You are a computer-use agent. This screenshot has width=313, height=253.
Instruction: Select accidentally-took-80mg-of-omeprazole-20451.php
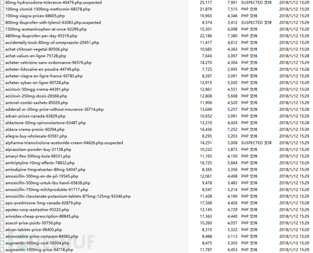coord(52,43)
